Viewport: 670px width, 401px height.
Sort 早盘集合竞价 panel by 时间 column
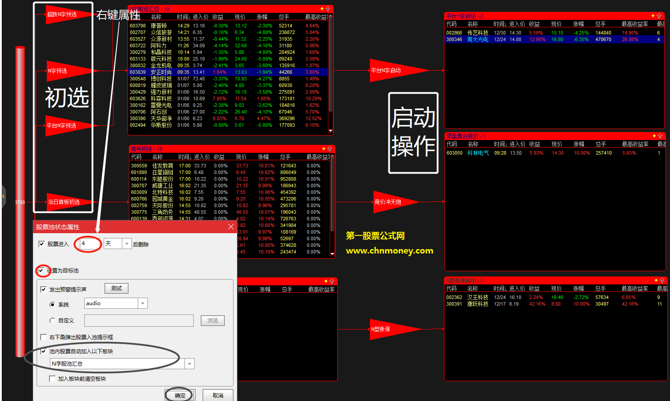(x=500, y=144)
